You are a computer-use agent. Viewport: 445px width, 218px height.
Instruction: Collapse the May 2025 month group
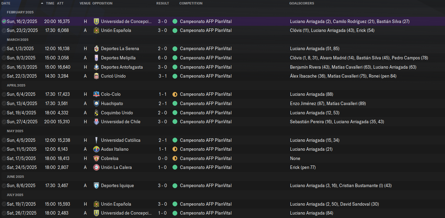point(15,131)
